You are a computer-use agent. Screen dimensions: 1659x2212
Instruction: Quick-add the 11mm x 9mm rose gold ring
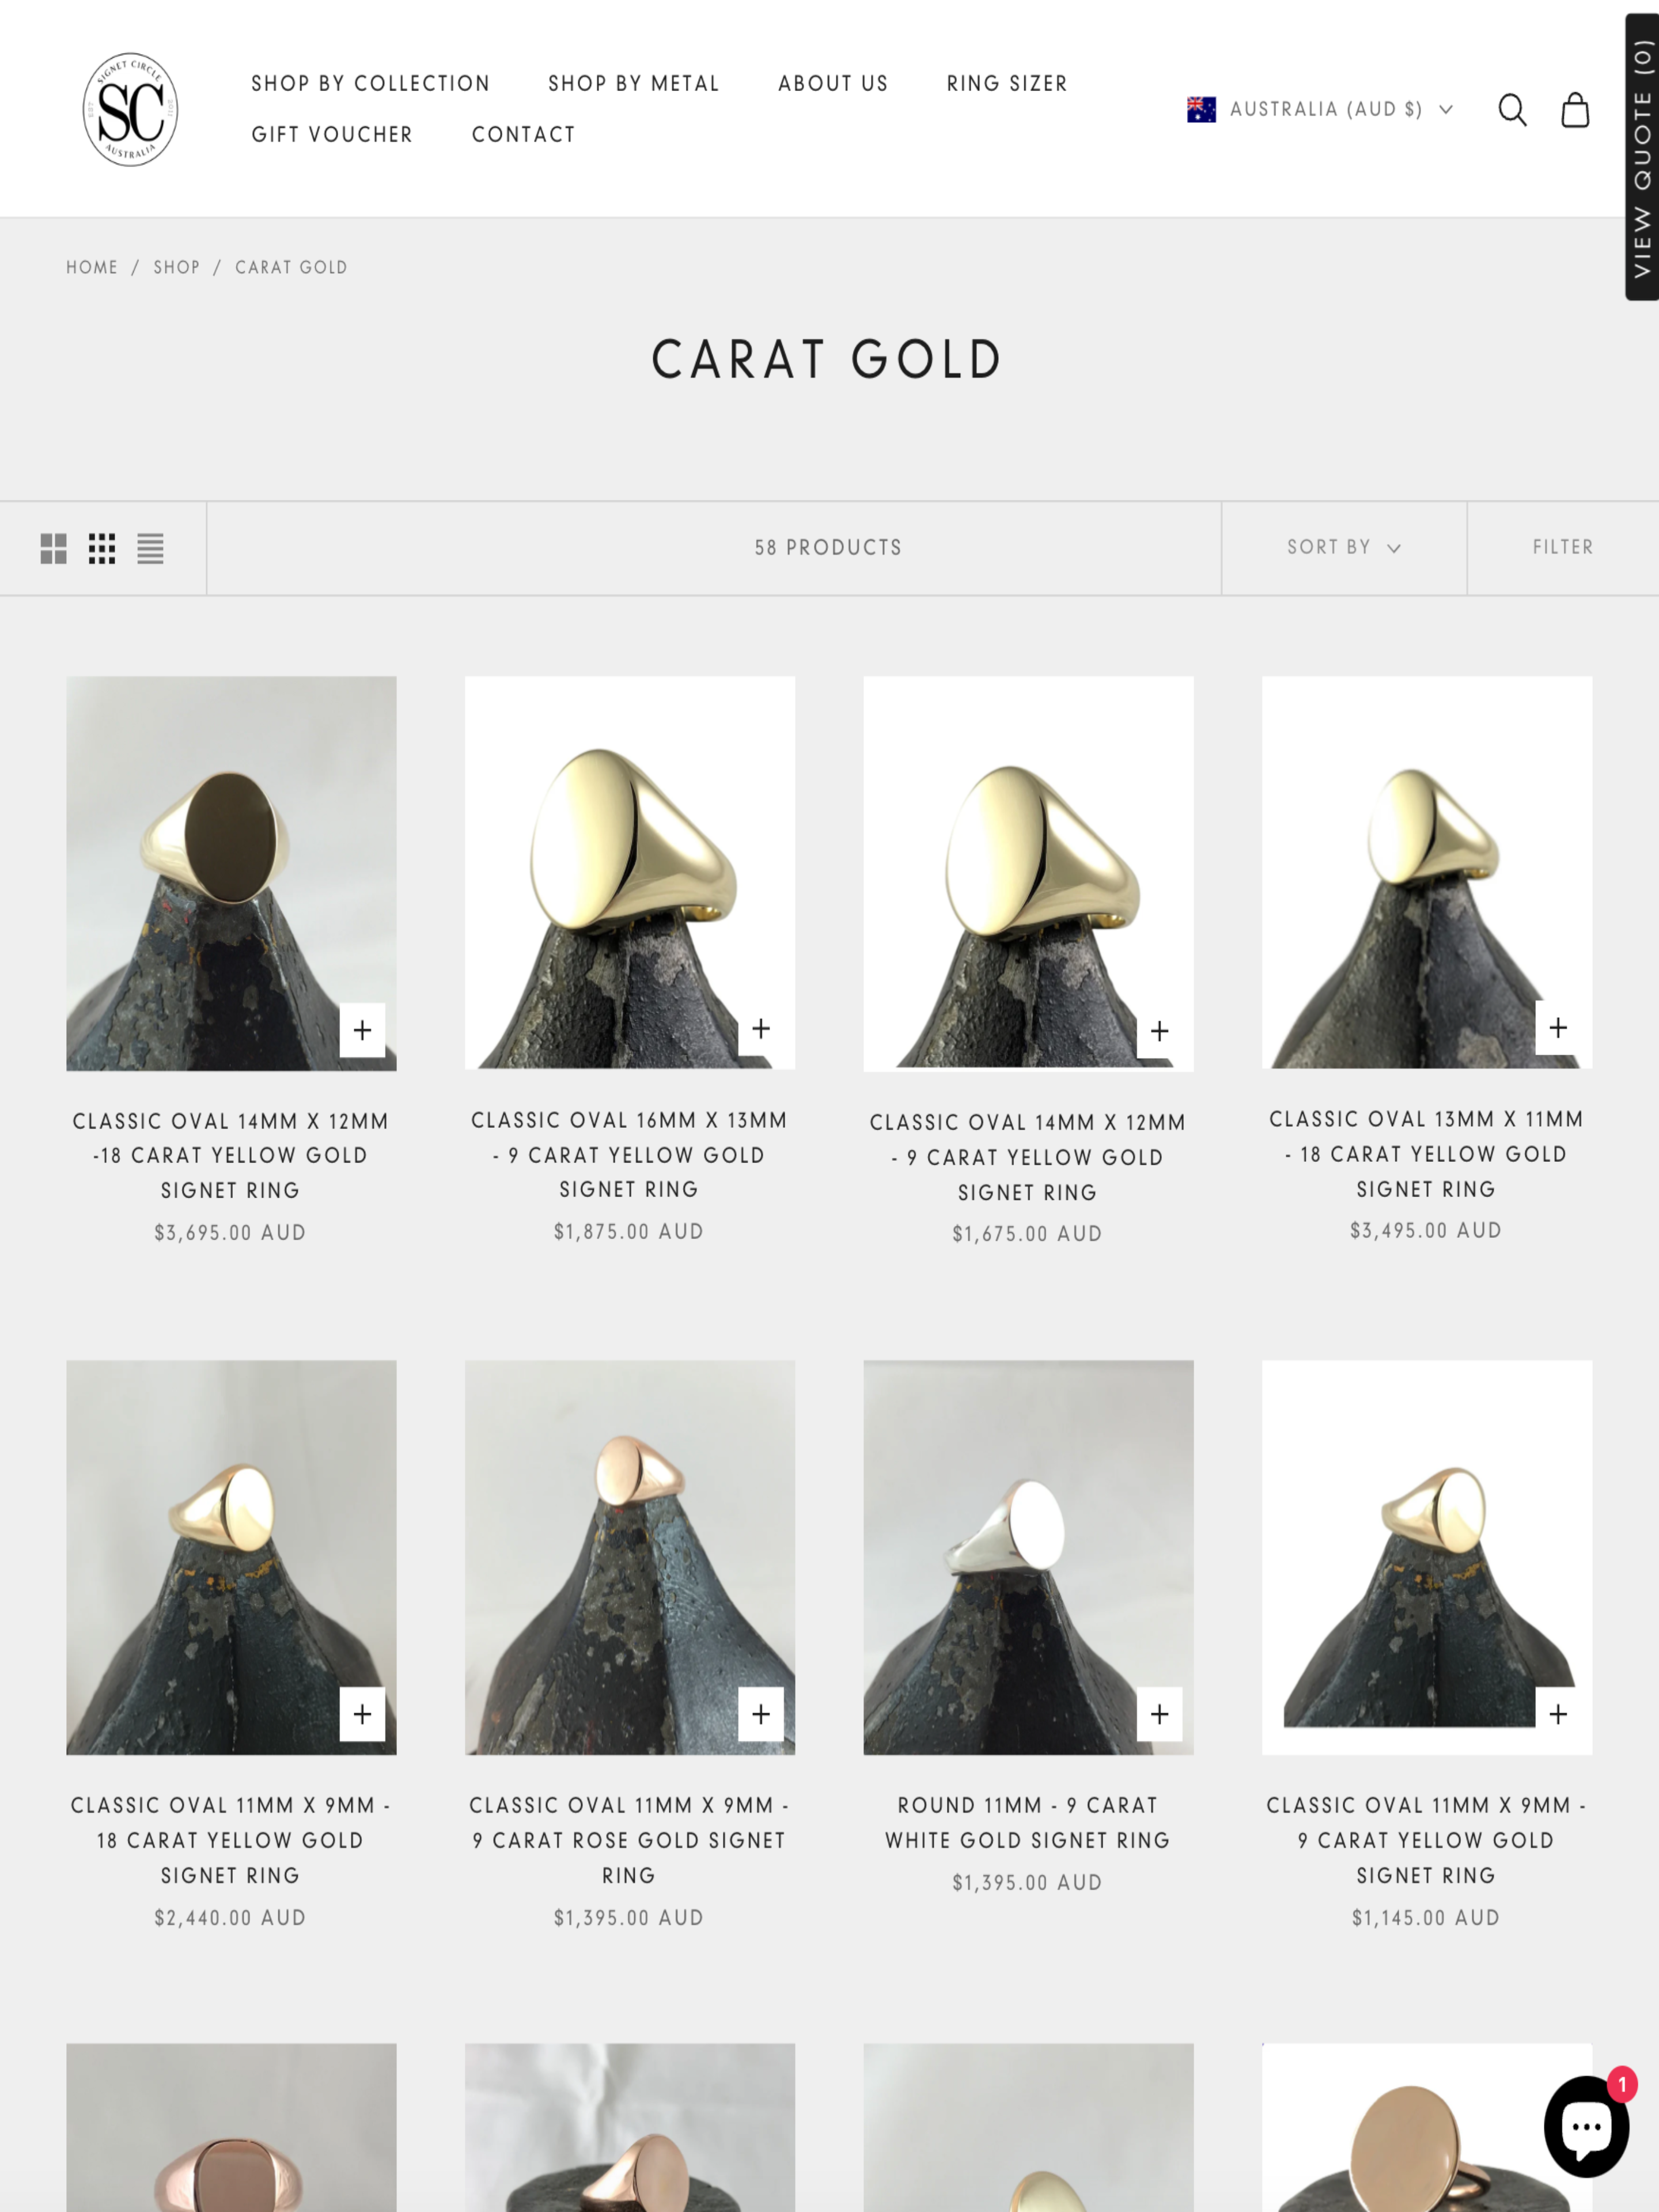pyautogui.click(x=761, y=1714)
